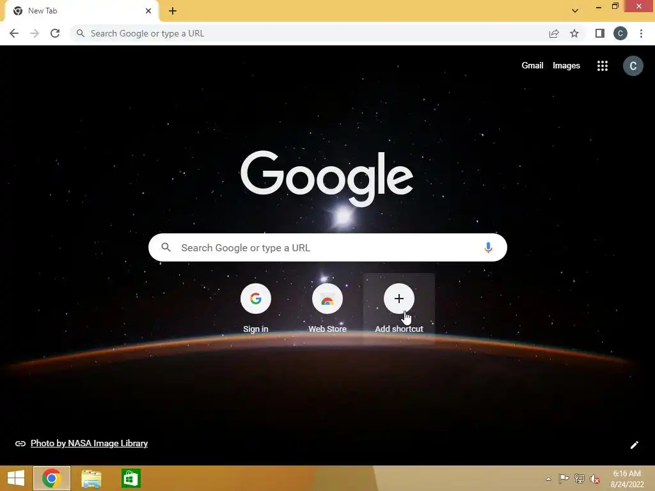Close the New Tab tab
Viewport: 655px width, 491px height.
point(148,11)
